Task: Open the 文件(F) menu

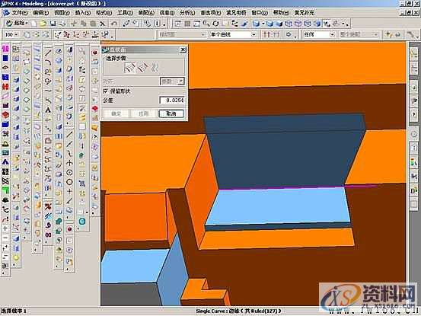Action: pos(19,13)
